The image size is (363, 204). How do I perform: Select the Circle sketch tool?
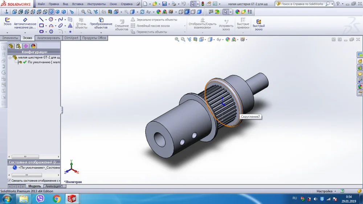pyautogui.click(x=51, y=20)
